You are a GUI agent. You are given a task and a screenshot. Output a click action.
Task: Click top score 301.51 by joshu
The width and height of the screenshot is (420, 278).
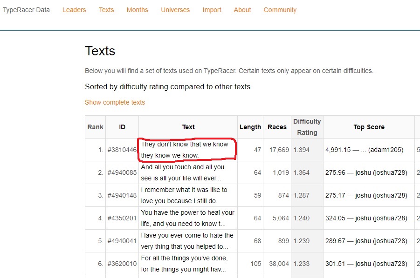(x=366, y=264)
